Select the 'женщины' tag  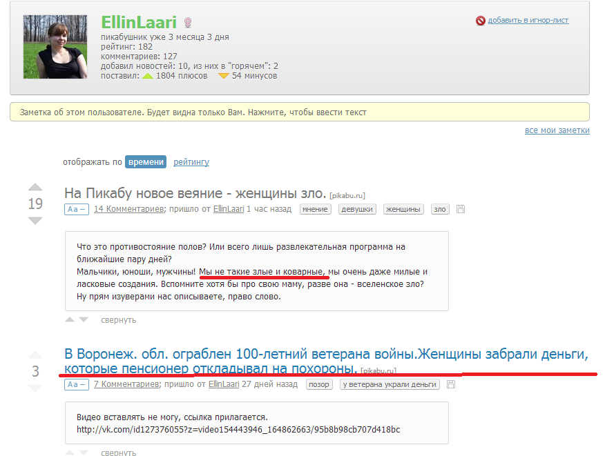point(403,209)
